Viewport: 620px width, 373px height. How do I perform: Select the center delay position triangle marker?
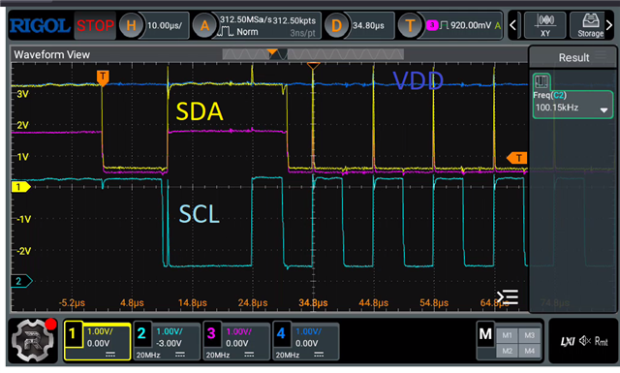(313, 66)
